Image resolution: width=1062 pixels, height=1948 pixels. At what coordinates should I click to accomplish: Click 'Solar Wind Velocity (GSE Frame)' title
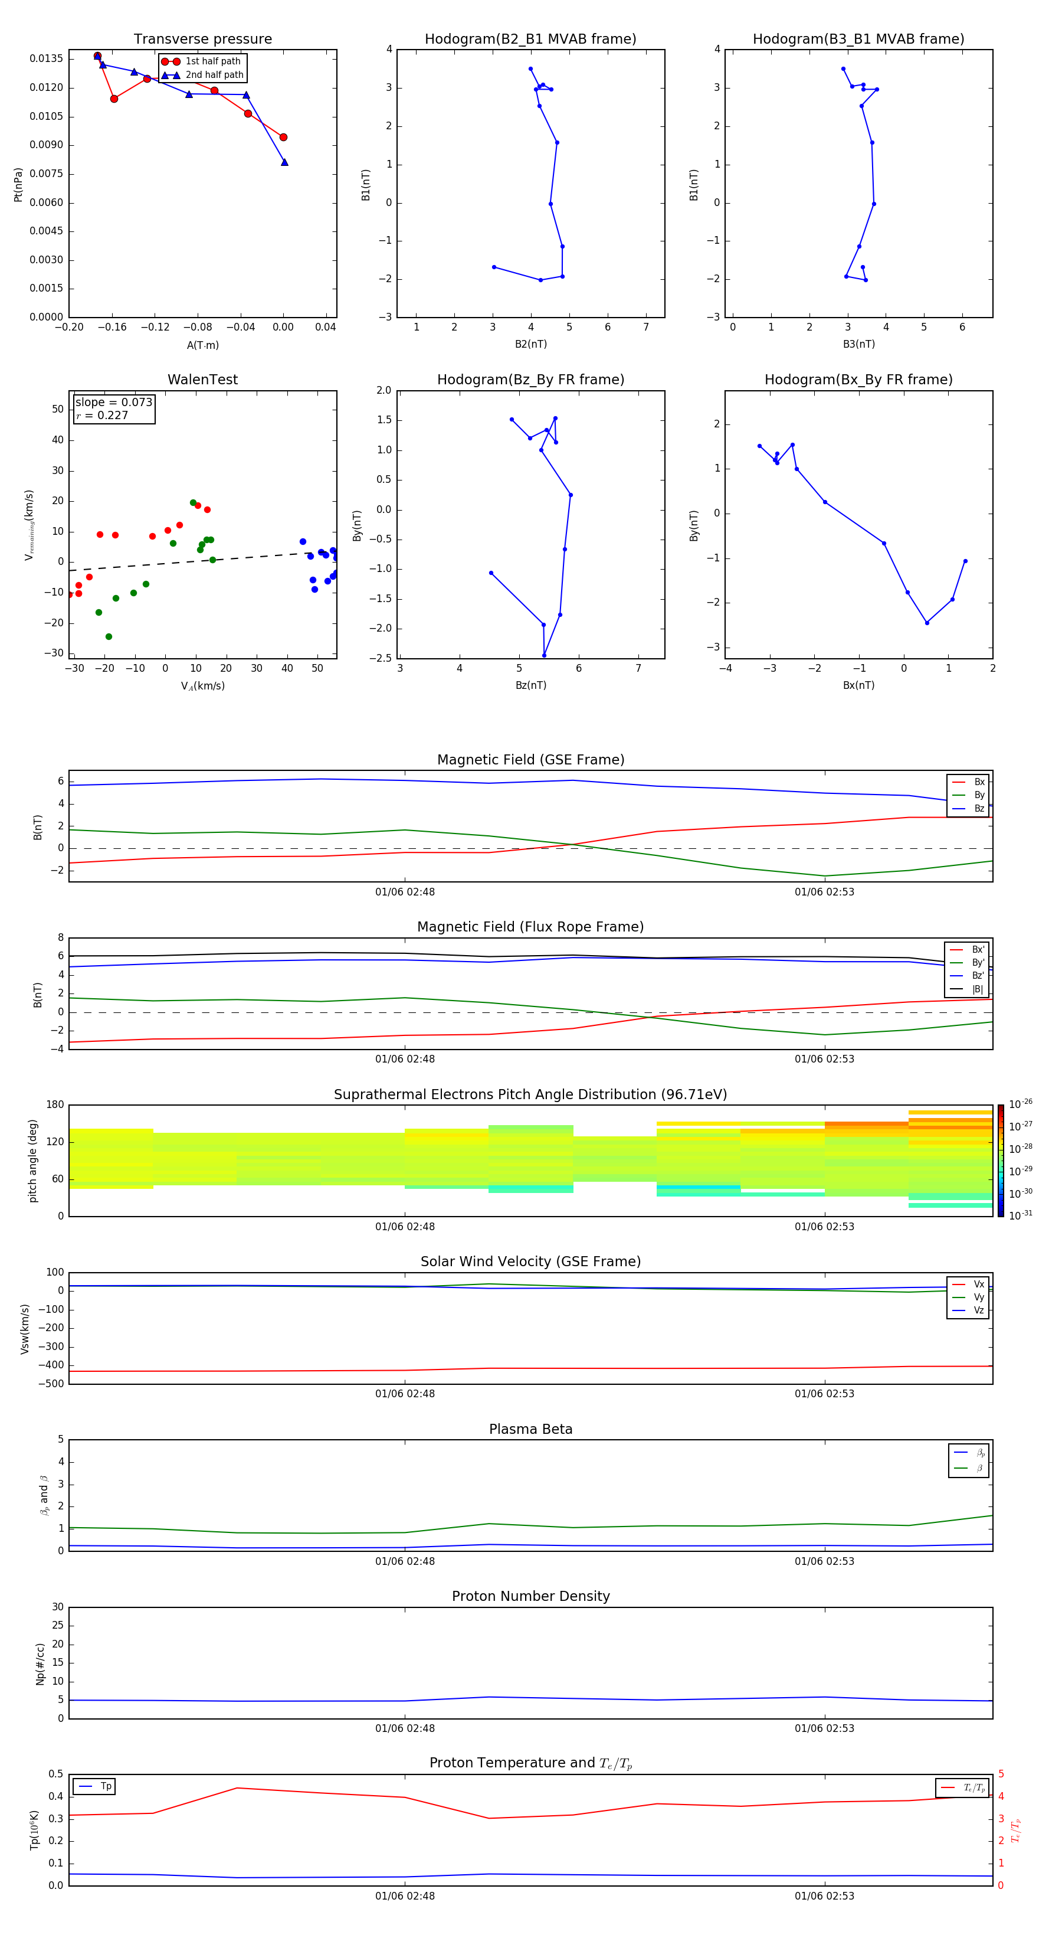pyautogui.click(x=530, y=1261)
